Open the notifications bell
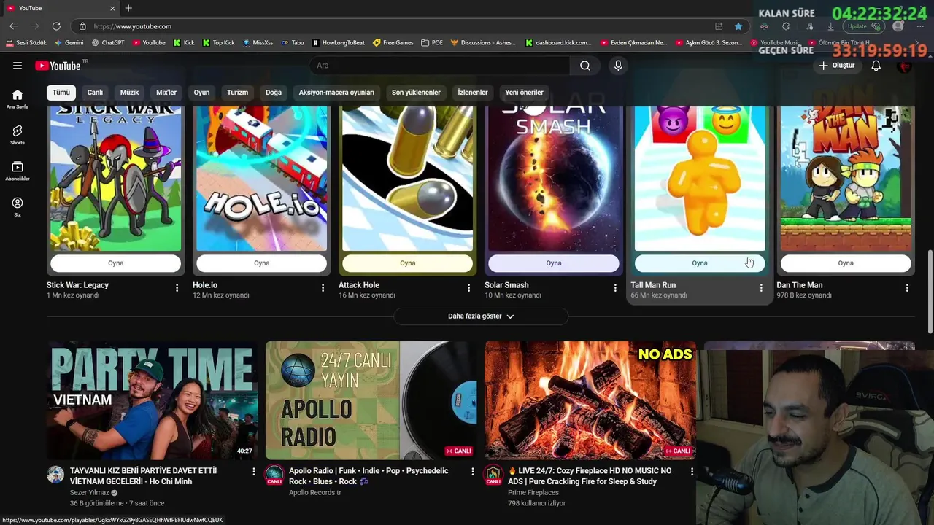Viewport: 934px width, 525px height. click(876, 66)
